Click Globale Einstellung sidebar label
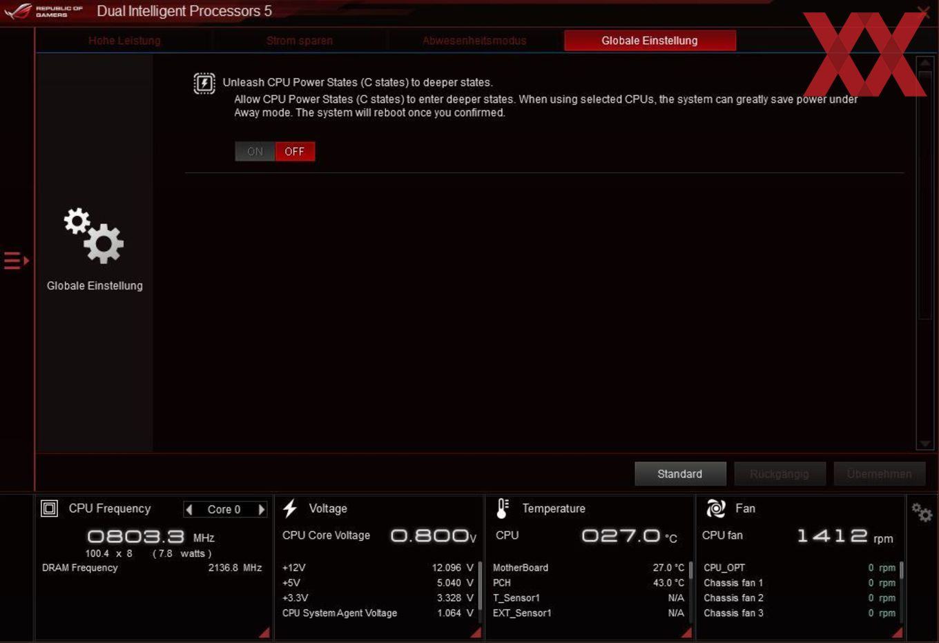 [95, 286]
